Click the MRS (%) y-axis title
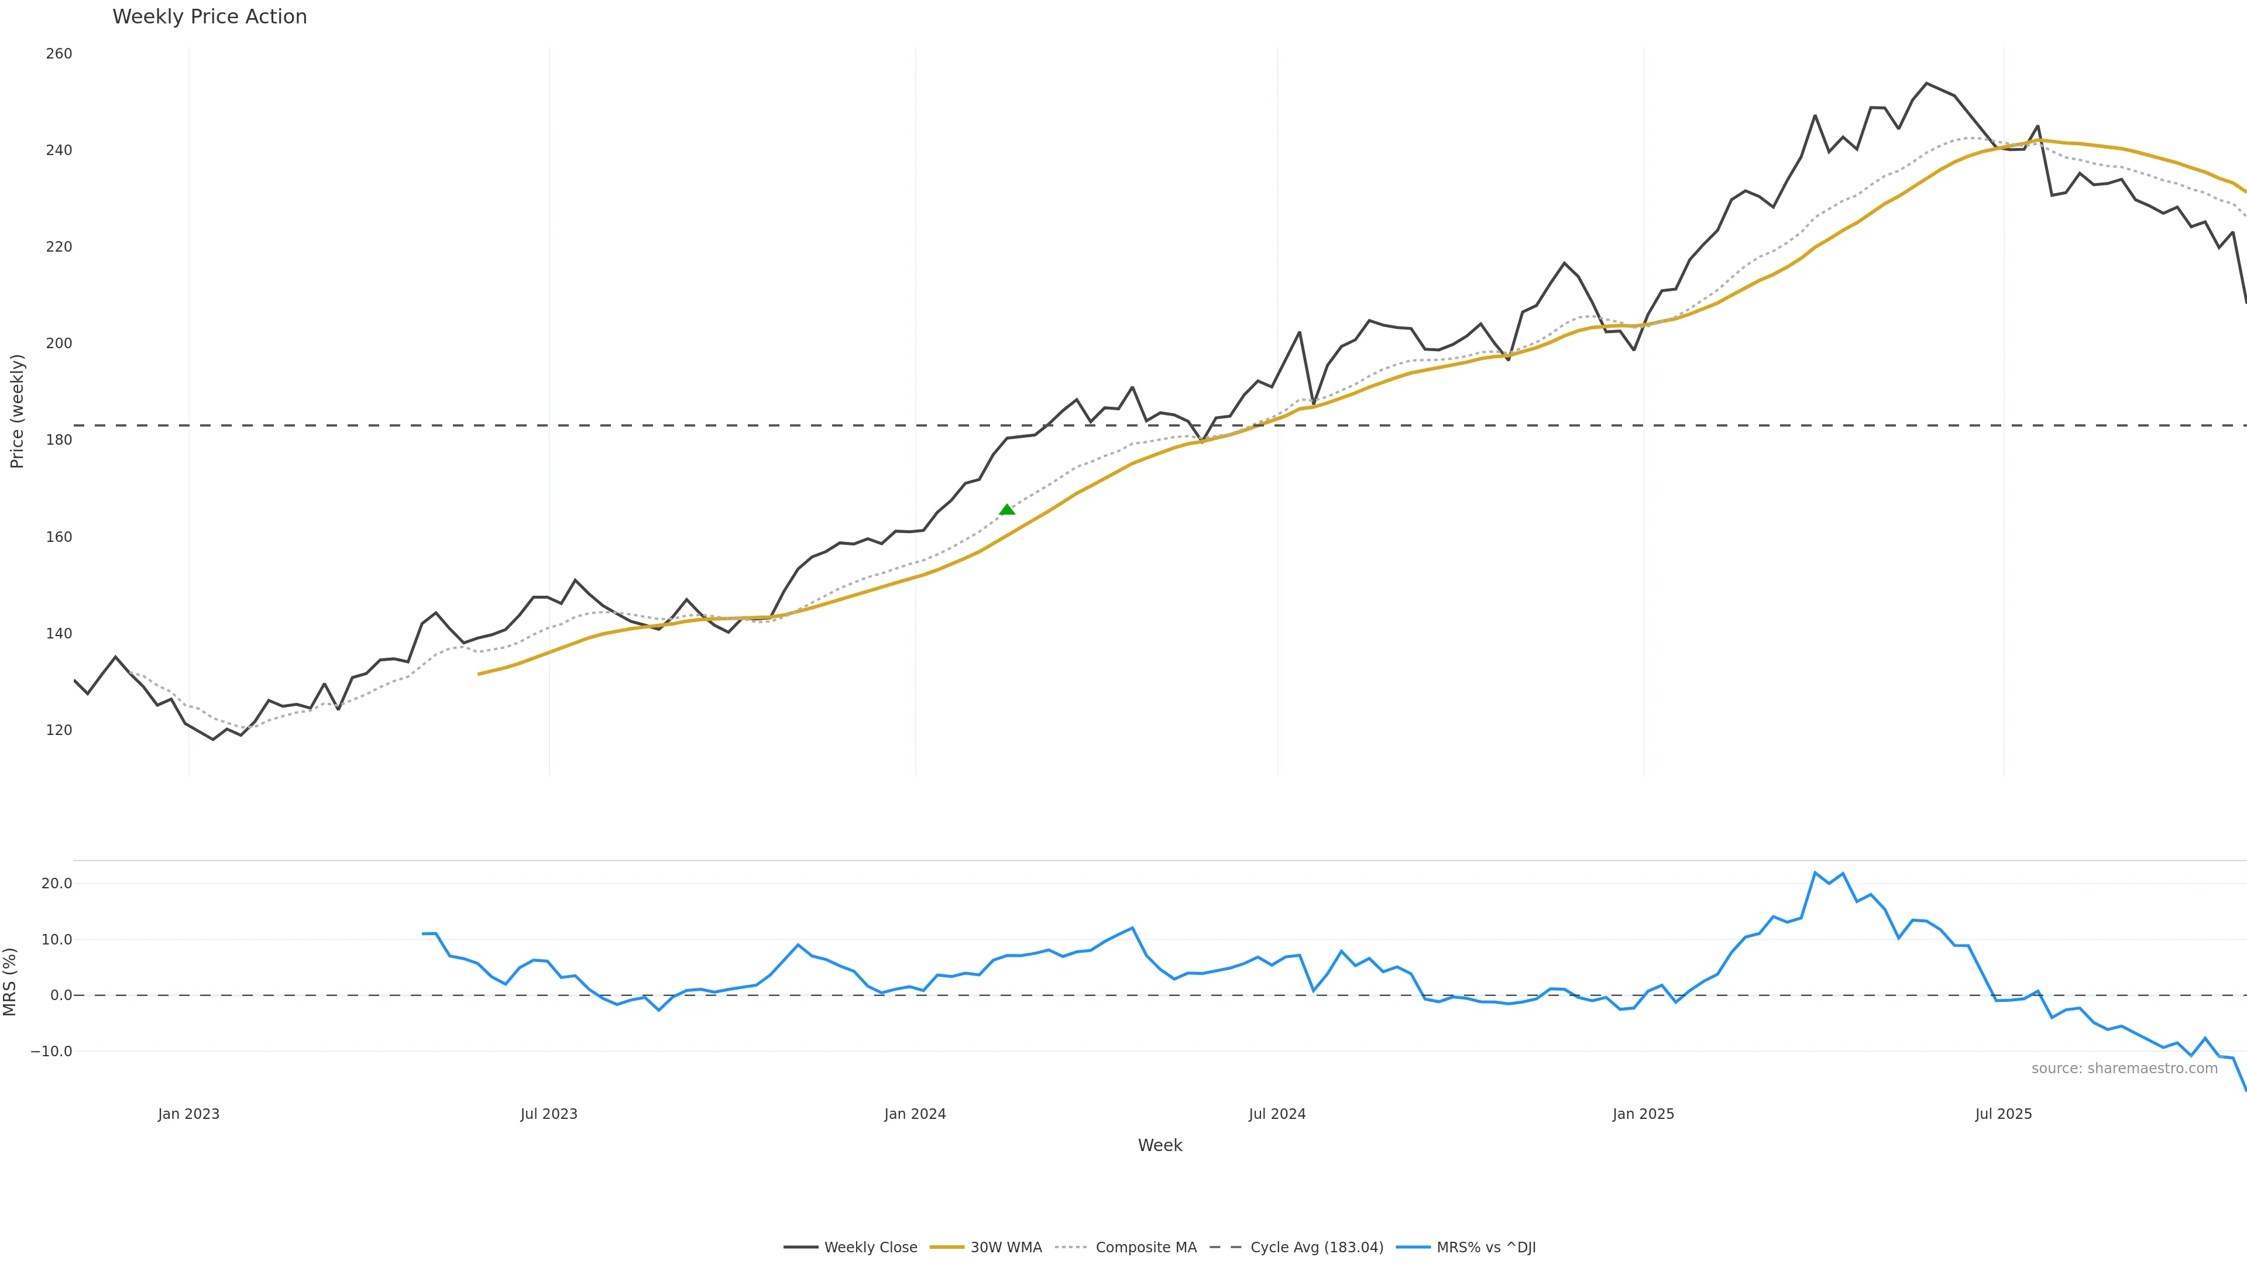 tap(11, 981)
